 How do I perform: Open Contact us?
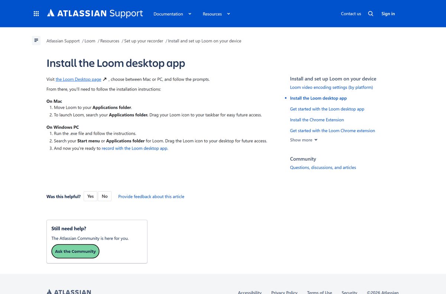(x=351, y=14)
